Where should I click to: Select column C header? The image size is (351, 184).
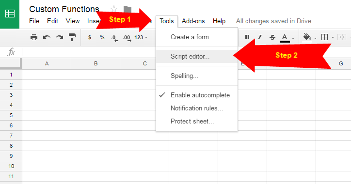(144, 64)
